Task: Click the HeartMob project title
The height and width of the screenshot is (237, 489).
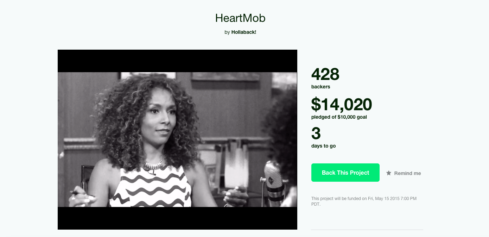Action: (240, 18)
